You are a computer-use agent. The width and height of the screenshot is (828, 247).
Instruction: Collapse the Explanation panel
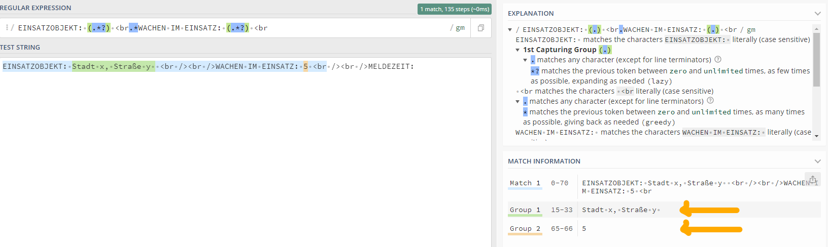pos(817,14)
